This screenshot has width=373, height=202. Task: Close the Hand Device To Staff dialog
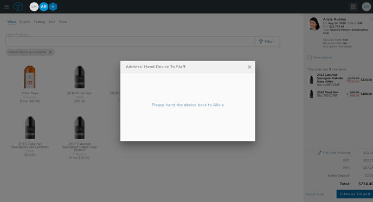tap(249, 67)
